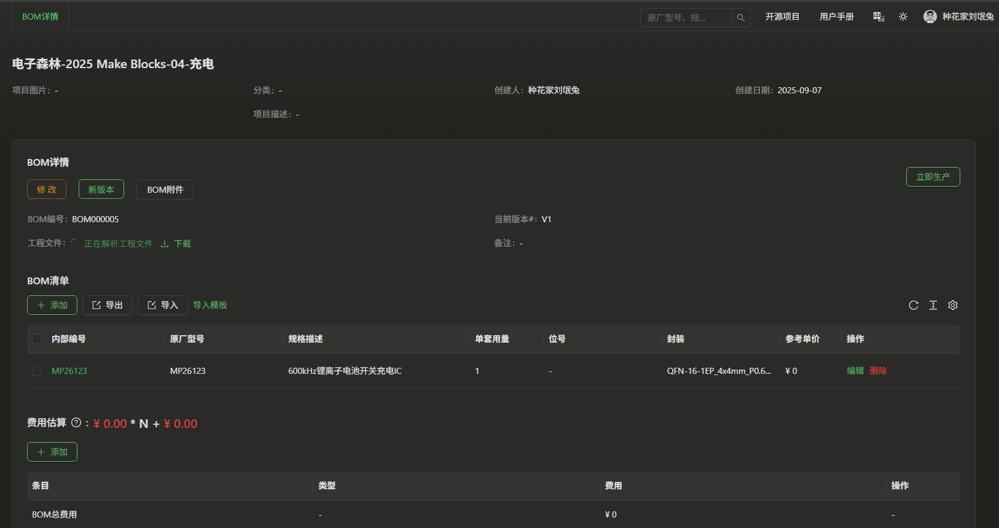
Task: Toggle the select-all checkbox in table header
Action: pos(37,339)
